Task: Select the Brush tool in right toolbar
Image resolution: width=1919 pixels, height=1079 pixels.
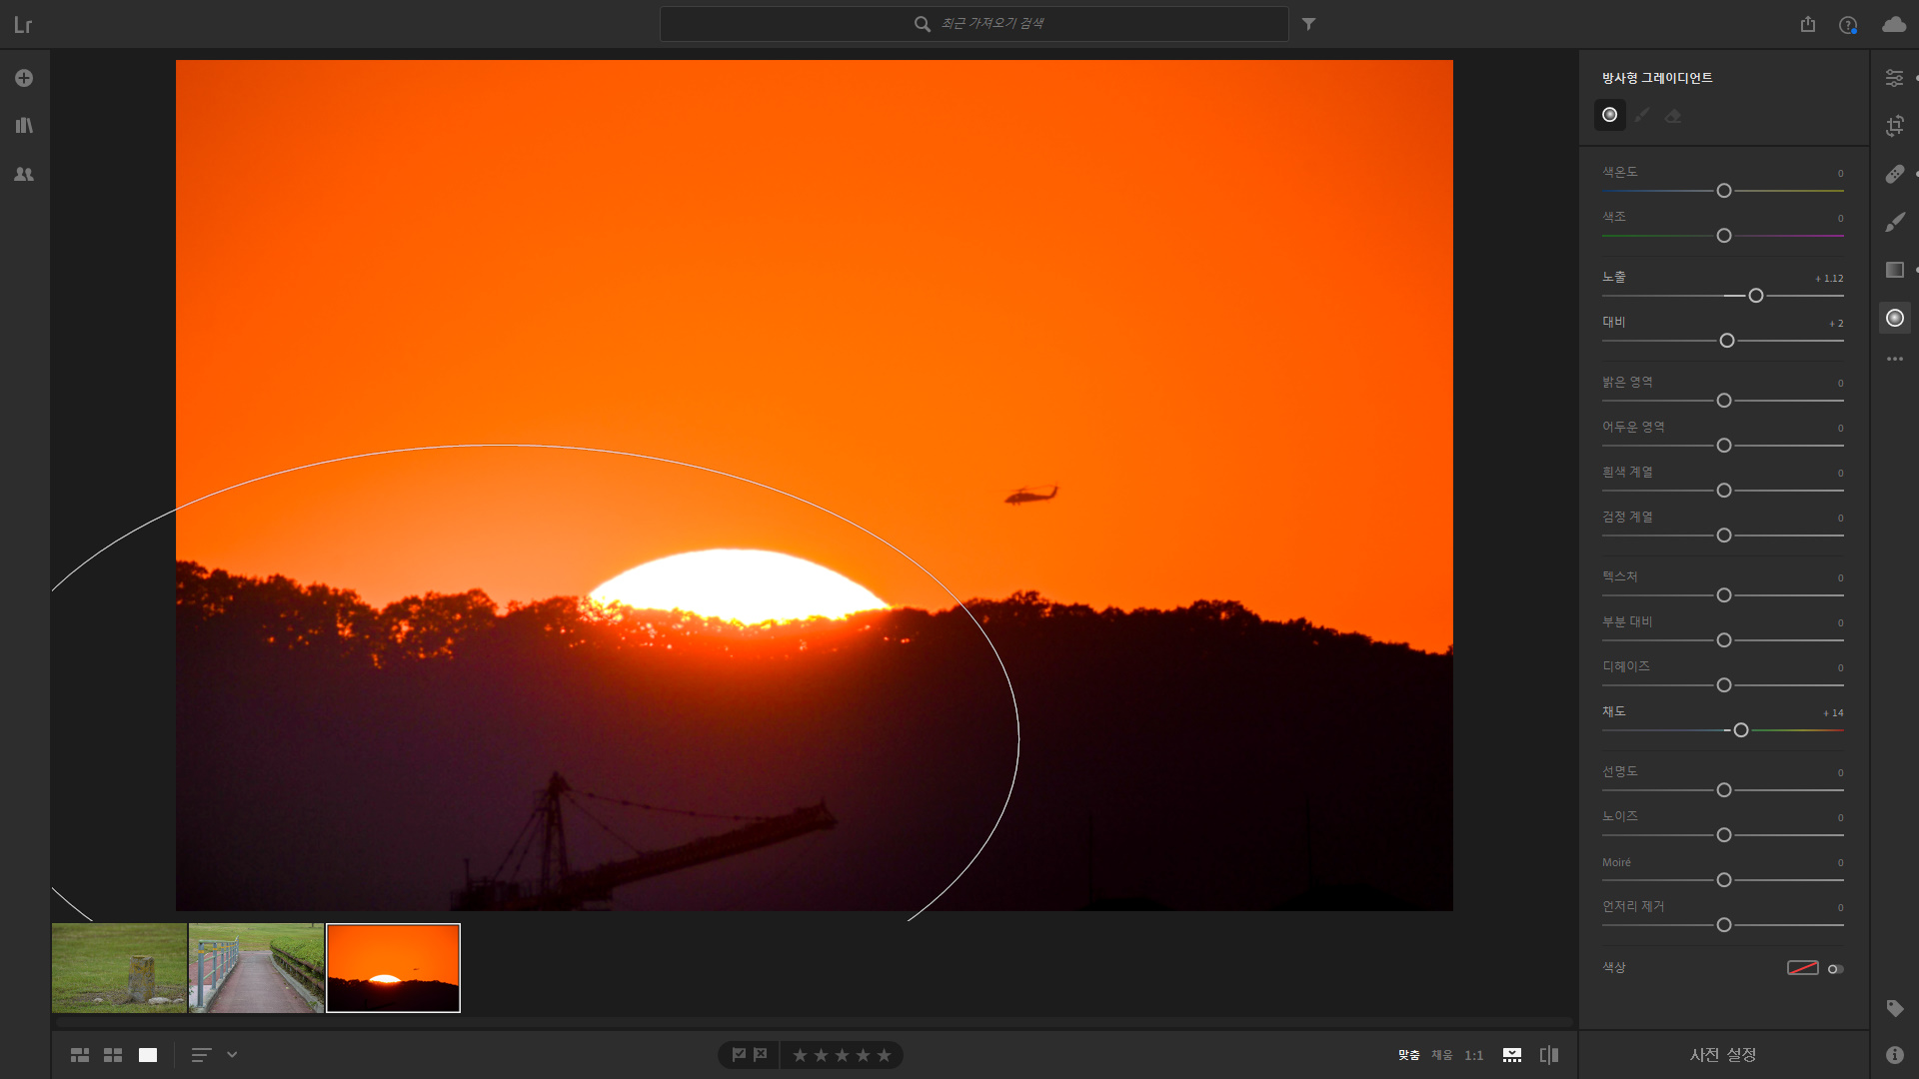Action: tap(1894, 222)
